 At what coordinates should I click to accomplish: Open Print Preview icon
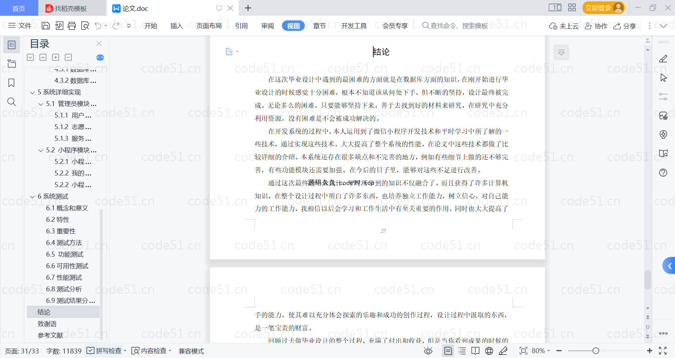[85, 26]
